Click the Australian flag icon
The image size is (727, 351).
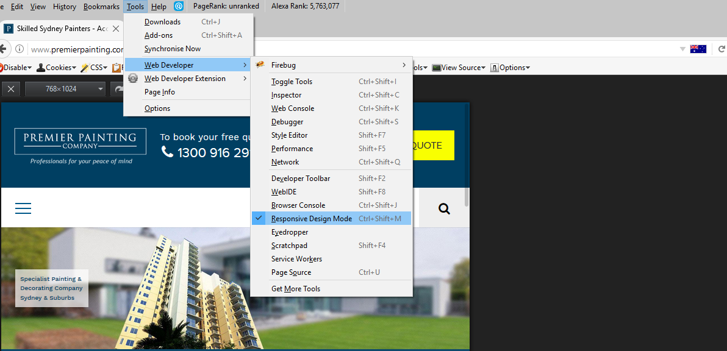[698, 49]
